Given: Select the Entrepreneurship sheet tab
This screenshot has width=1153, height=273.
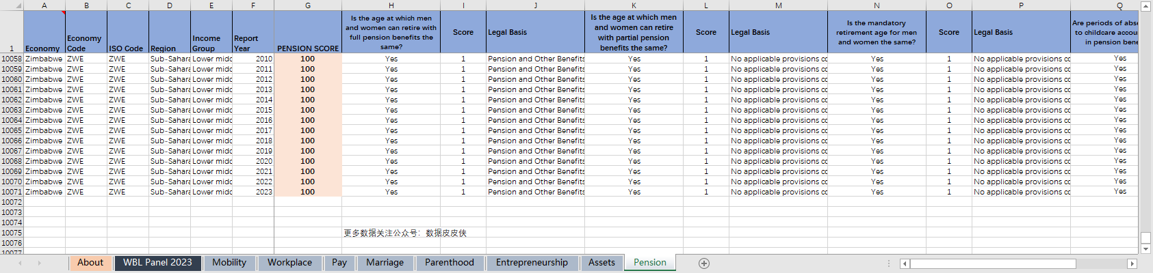Looking at the screenshot, I should click(532, 263).
